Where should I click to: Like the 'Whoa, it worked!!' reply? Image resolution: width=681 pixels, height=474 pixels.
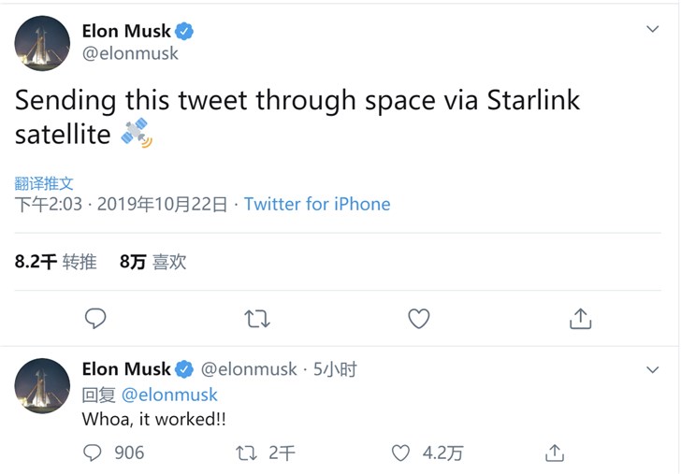400,452
